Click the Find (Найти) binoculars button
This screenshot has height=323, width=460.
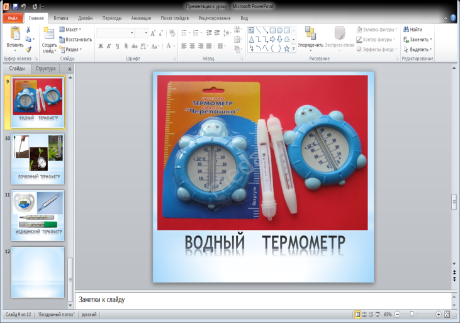[x=412, y=30]
